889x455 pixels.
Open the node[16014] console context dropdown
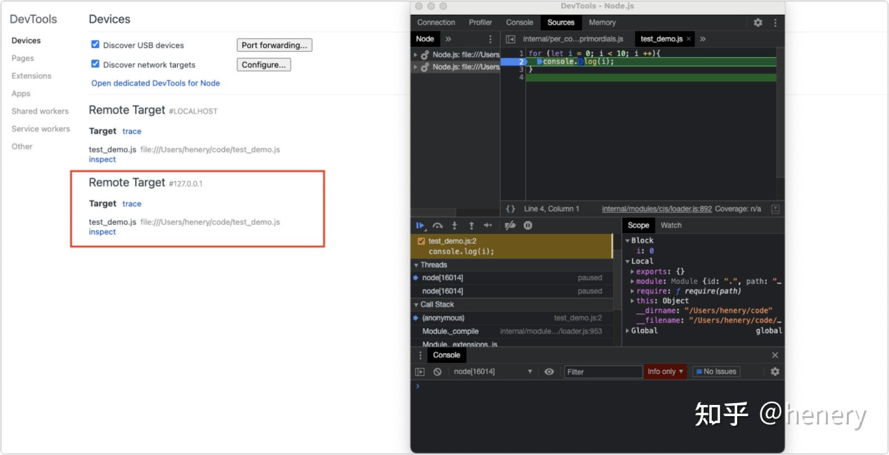point(493,372)
